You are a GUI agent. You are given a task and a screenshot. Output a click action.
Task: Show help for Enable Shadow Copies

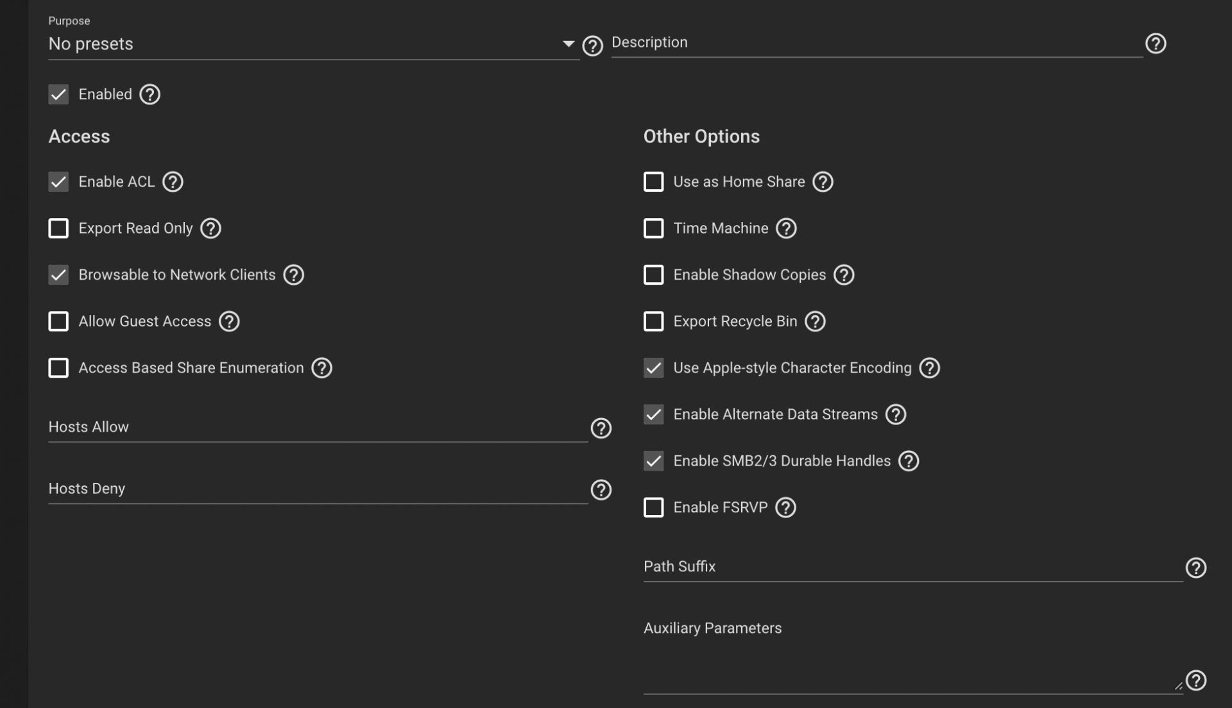pyautogui.click(x=844, y=275)
